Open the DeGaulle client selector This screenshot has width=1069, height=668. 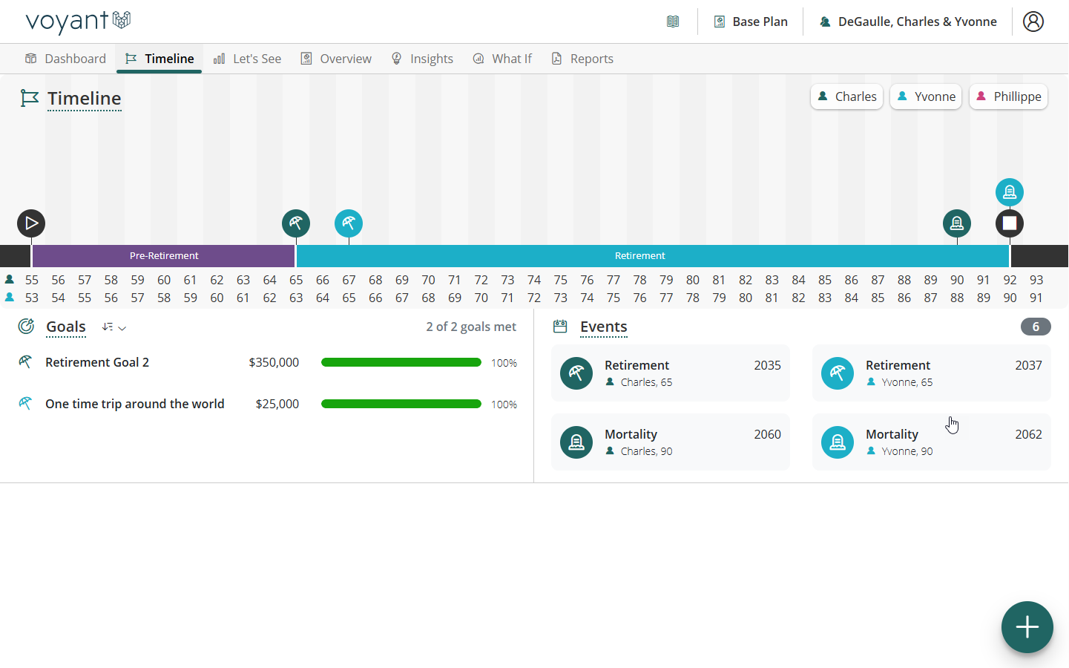coord(908,22)
